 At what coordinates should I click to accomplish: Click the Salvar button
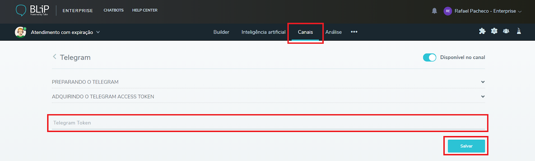coord(466,146)
